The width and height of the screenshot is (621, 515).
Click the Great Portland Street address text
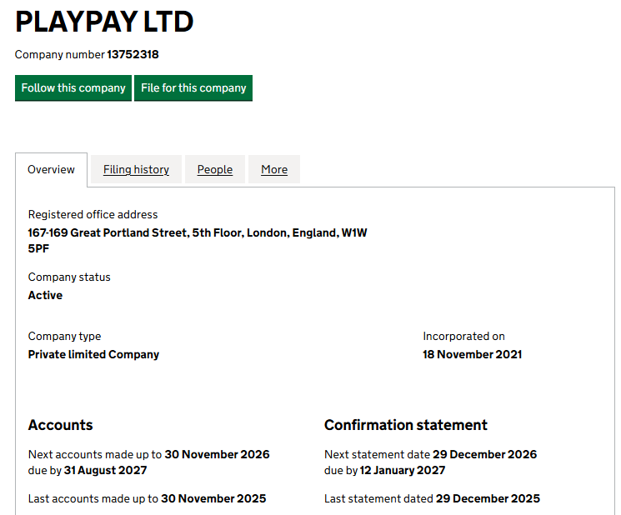(198, 233)
